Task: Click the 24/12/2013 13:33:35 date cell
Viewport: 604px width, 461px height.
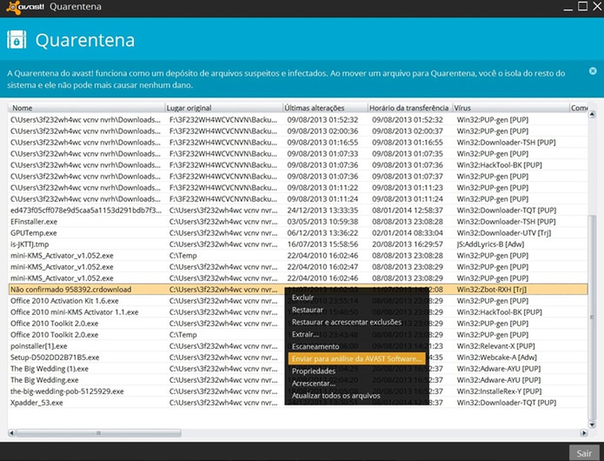Action: click(x=322, y=210)
